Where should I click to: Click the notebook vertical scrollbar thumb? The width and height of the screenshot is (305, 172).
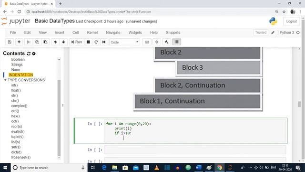(x=299, y=104)
